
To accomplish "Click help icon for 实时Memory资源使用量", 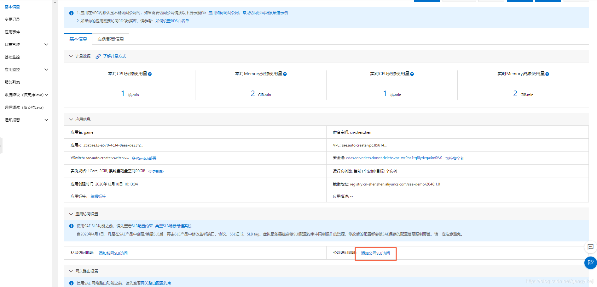I will point(547,74).
